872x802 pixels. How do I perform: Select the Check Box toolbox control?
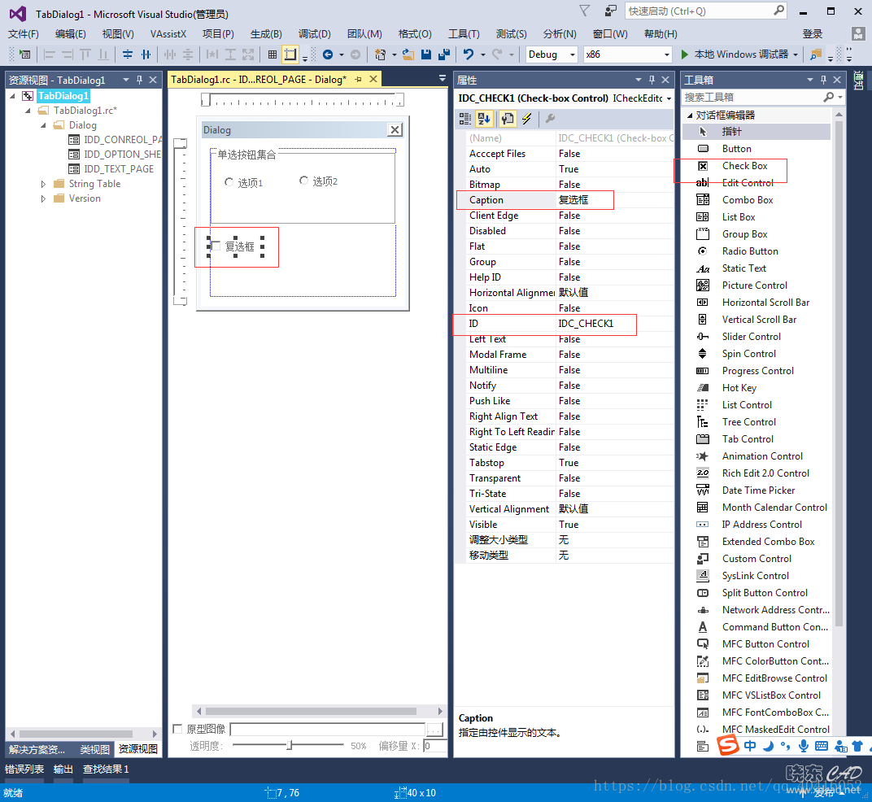[x=744, y=166]
